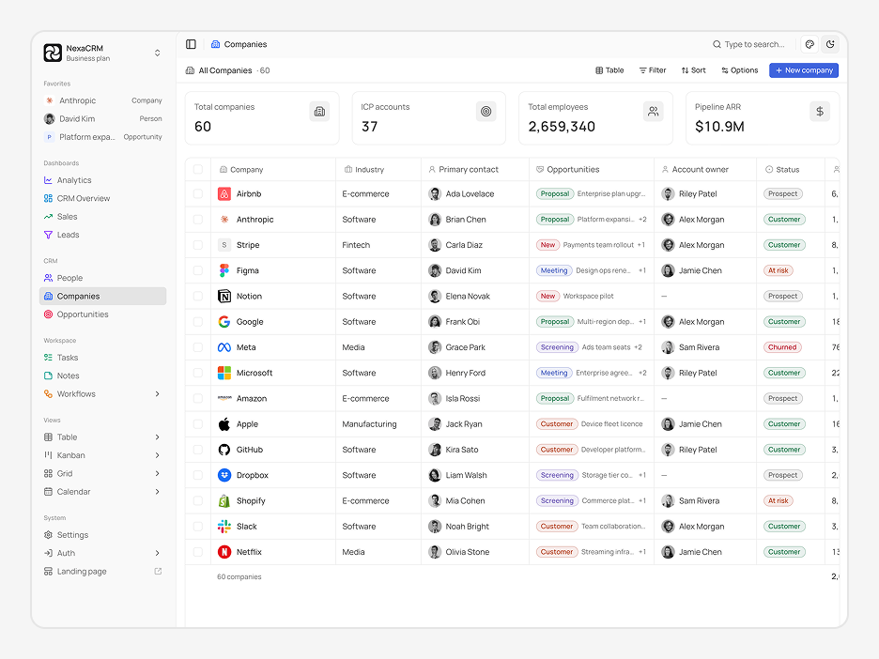Go to CRM Overview in sidebar

point(102,198)
